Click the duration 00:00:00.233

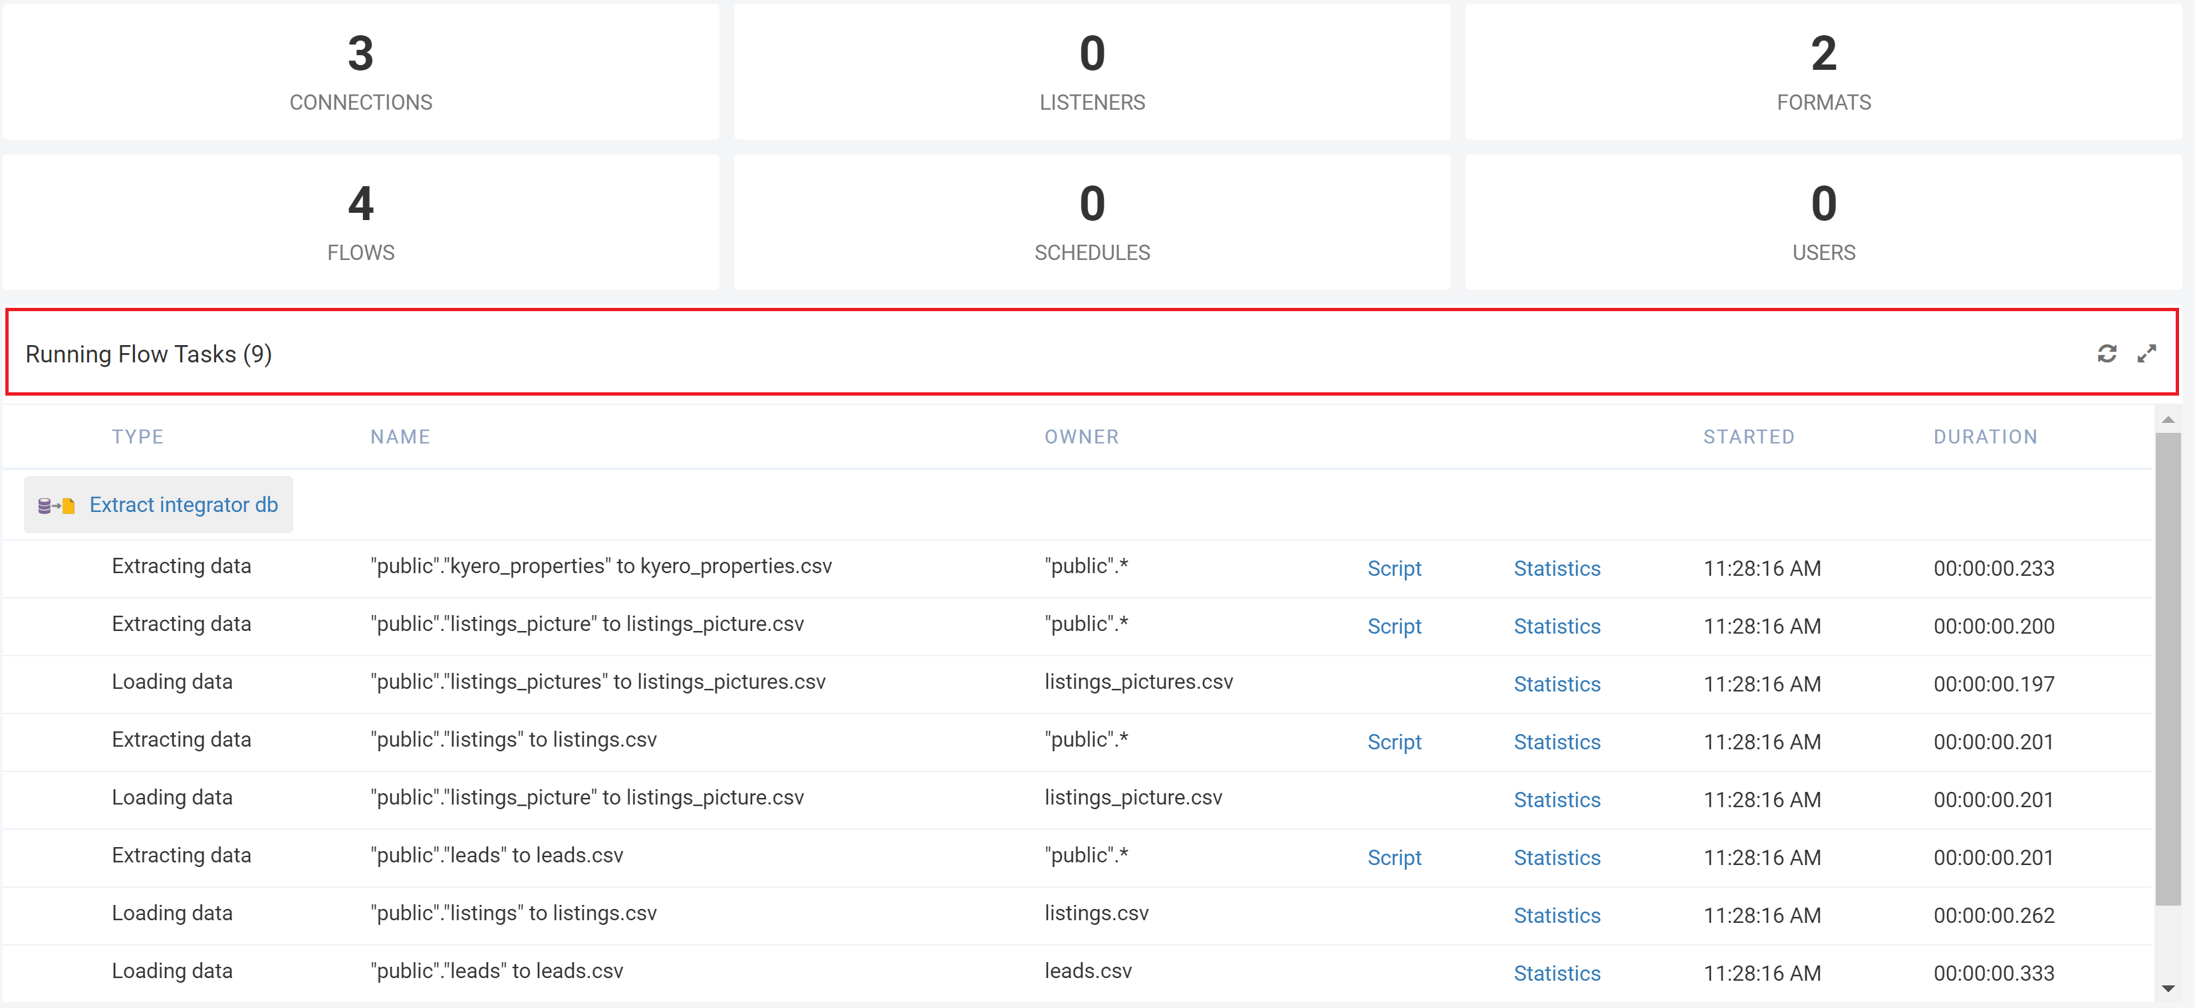coord(1994,568)
